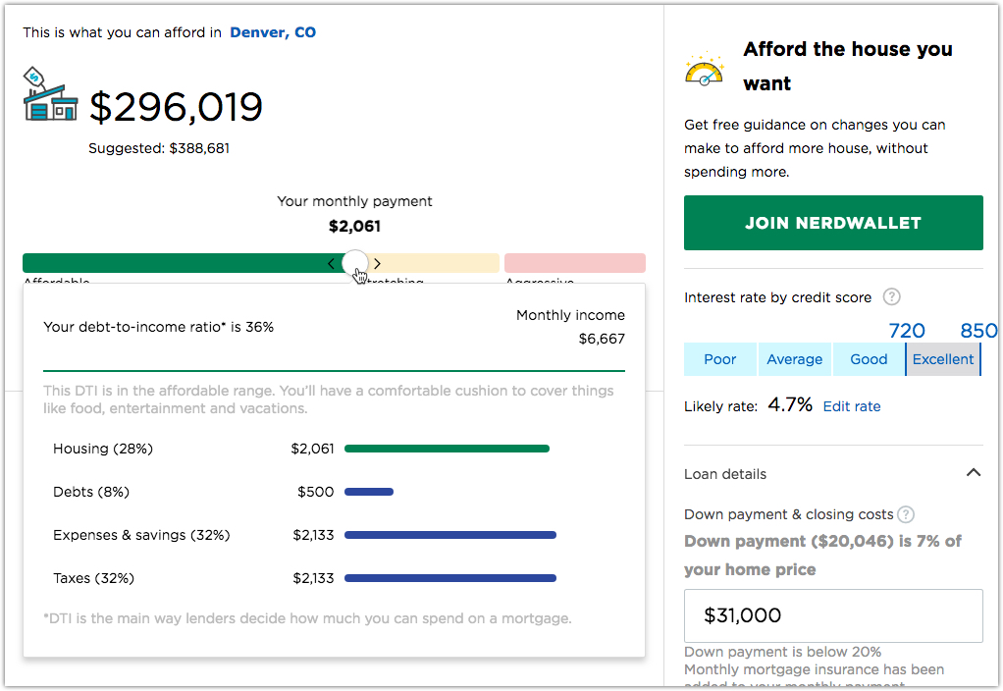Image resolution: width=1003 pixels, height=691 pixels.
Task: Click the down payment amount field
Action: pos(833,615)
